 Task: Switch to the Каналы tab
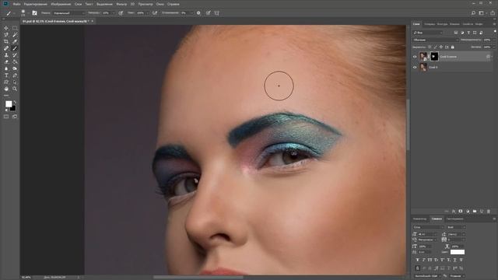pyautogui.click(x=454, y=24)
